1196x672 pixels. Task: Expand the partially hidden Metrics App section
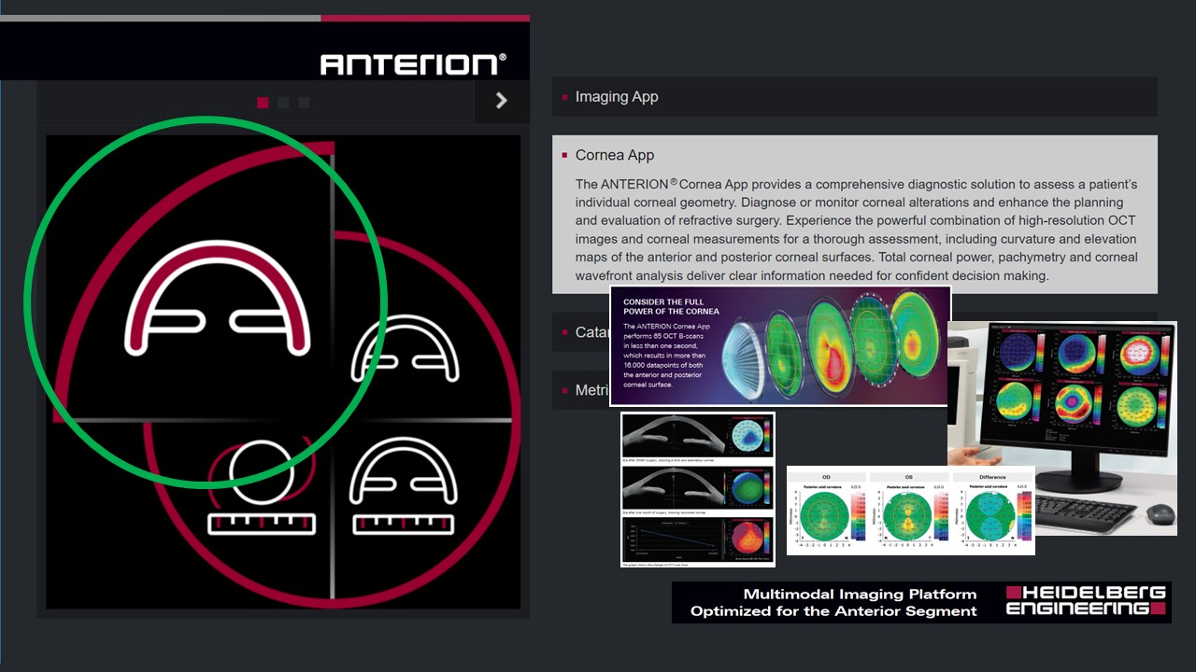click(x=580, y=390)
